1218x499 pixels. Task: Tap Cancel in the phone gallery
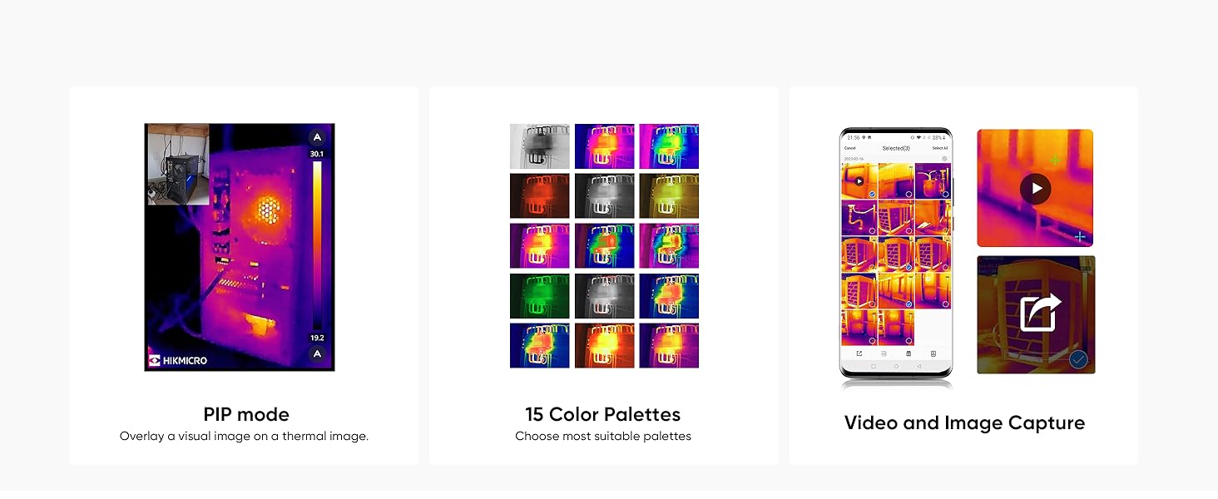click(x=849, y=148)
